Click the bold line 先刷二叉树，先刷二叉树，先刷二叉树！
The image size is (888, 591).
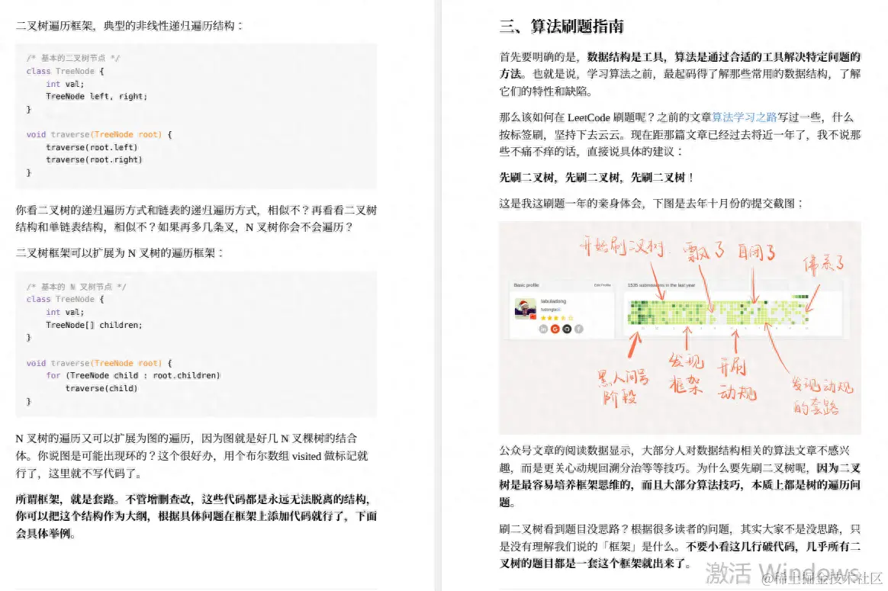tap(597, 178)
